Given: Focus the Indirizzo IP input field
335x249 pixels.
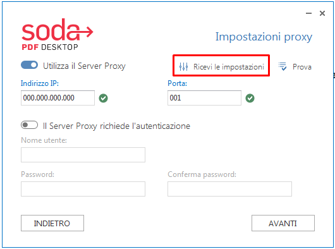Looking at the screenshot, I should (x=58, y=98).
